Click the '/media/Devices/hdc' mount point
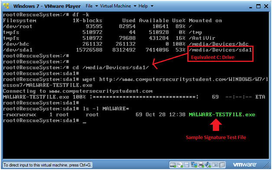This screenshot has height=170, width=272. (x=219, y=44)
